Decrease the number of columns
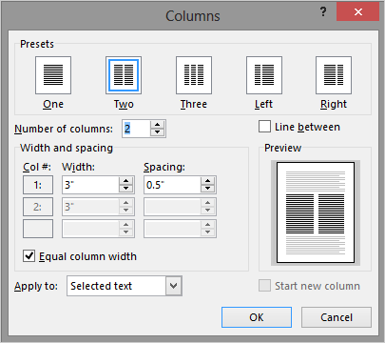Viewport: 385px width, 343px height. [x=158, y=132]
